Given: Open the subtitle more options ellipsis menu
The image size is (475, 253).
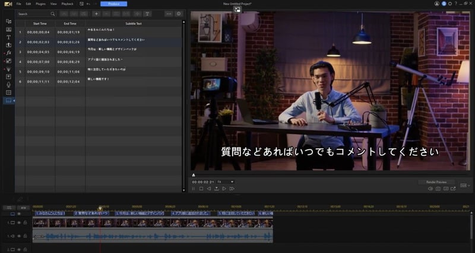Looking at the screenshot, I should click(x=168, y=14).
